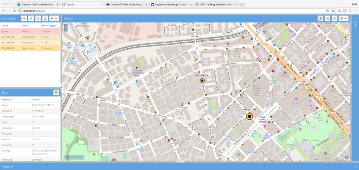The width and height of the screenshot is (359, 170).
Task: Switch to the Oracle IoT Fleet Monitoring tab
Action: pos(125,5)
